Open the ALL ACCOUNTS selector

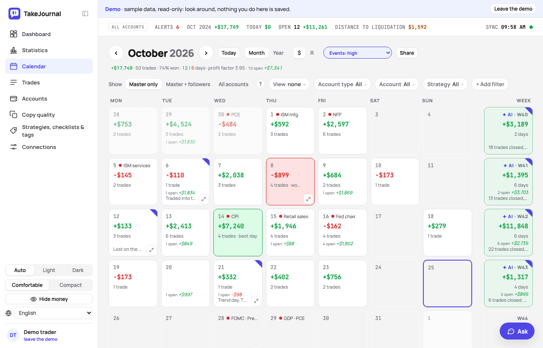tap(128, 27)
